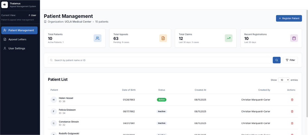This screenshot has width=308, height=135.
Task: Open the entries-per-page dropdown
Action: (x=283, y=80)
